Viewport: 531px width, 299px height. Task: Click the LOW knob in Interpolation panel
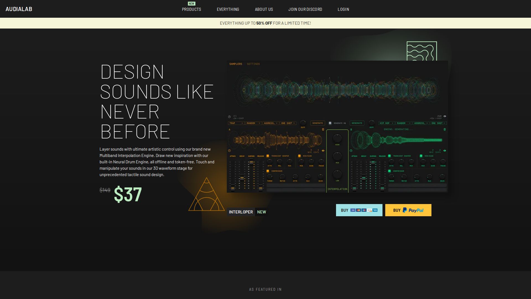click(x=337, y=174)
